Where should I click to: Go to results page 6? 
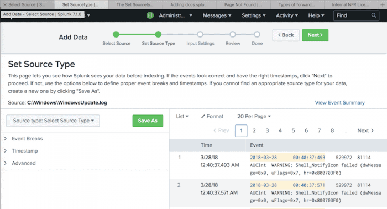306,130
